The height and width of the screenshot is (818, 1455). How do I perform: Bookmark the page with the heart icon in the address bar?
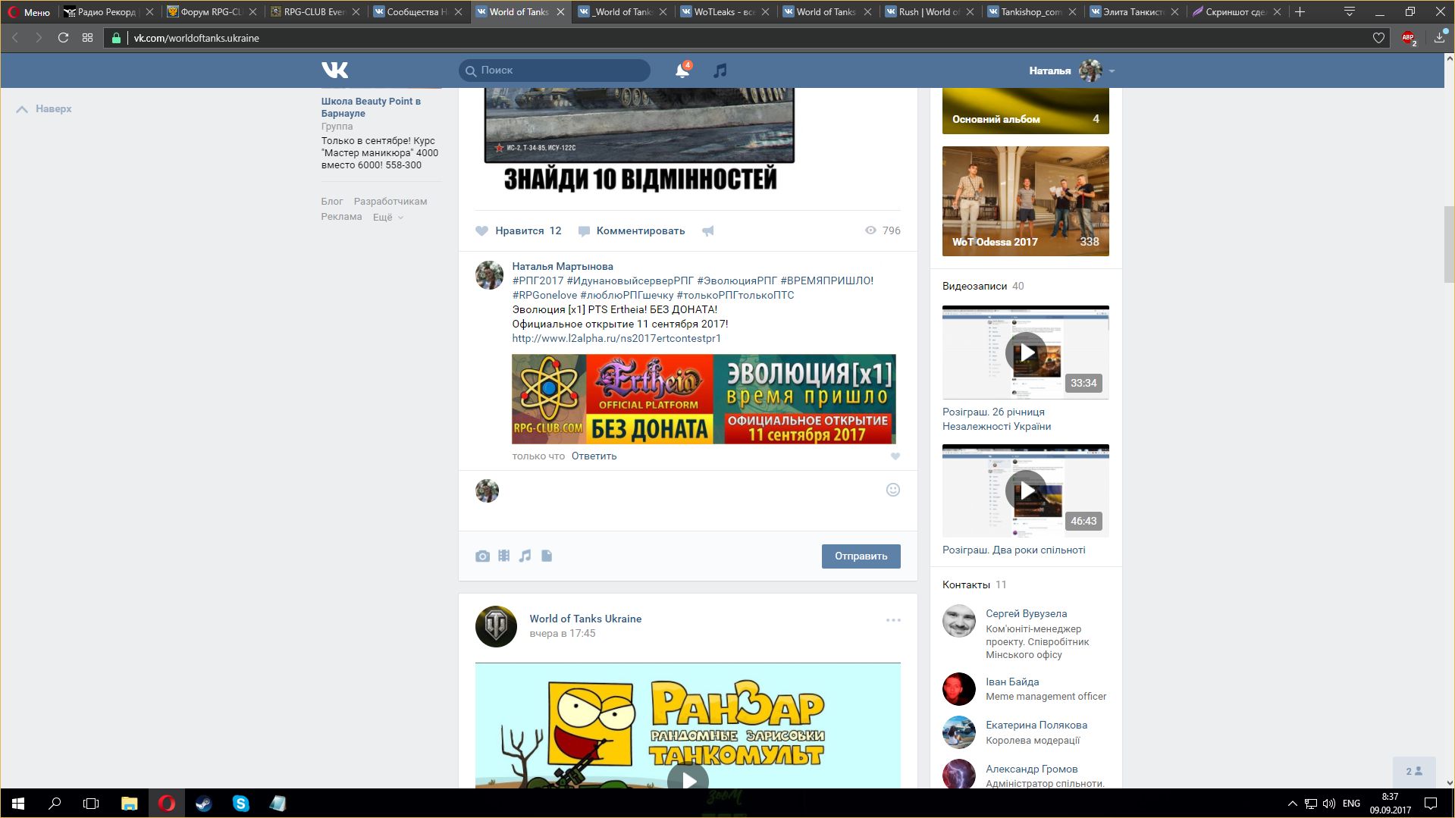(1378, 38)
